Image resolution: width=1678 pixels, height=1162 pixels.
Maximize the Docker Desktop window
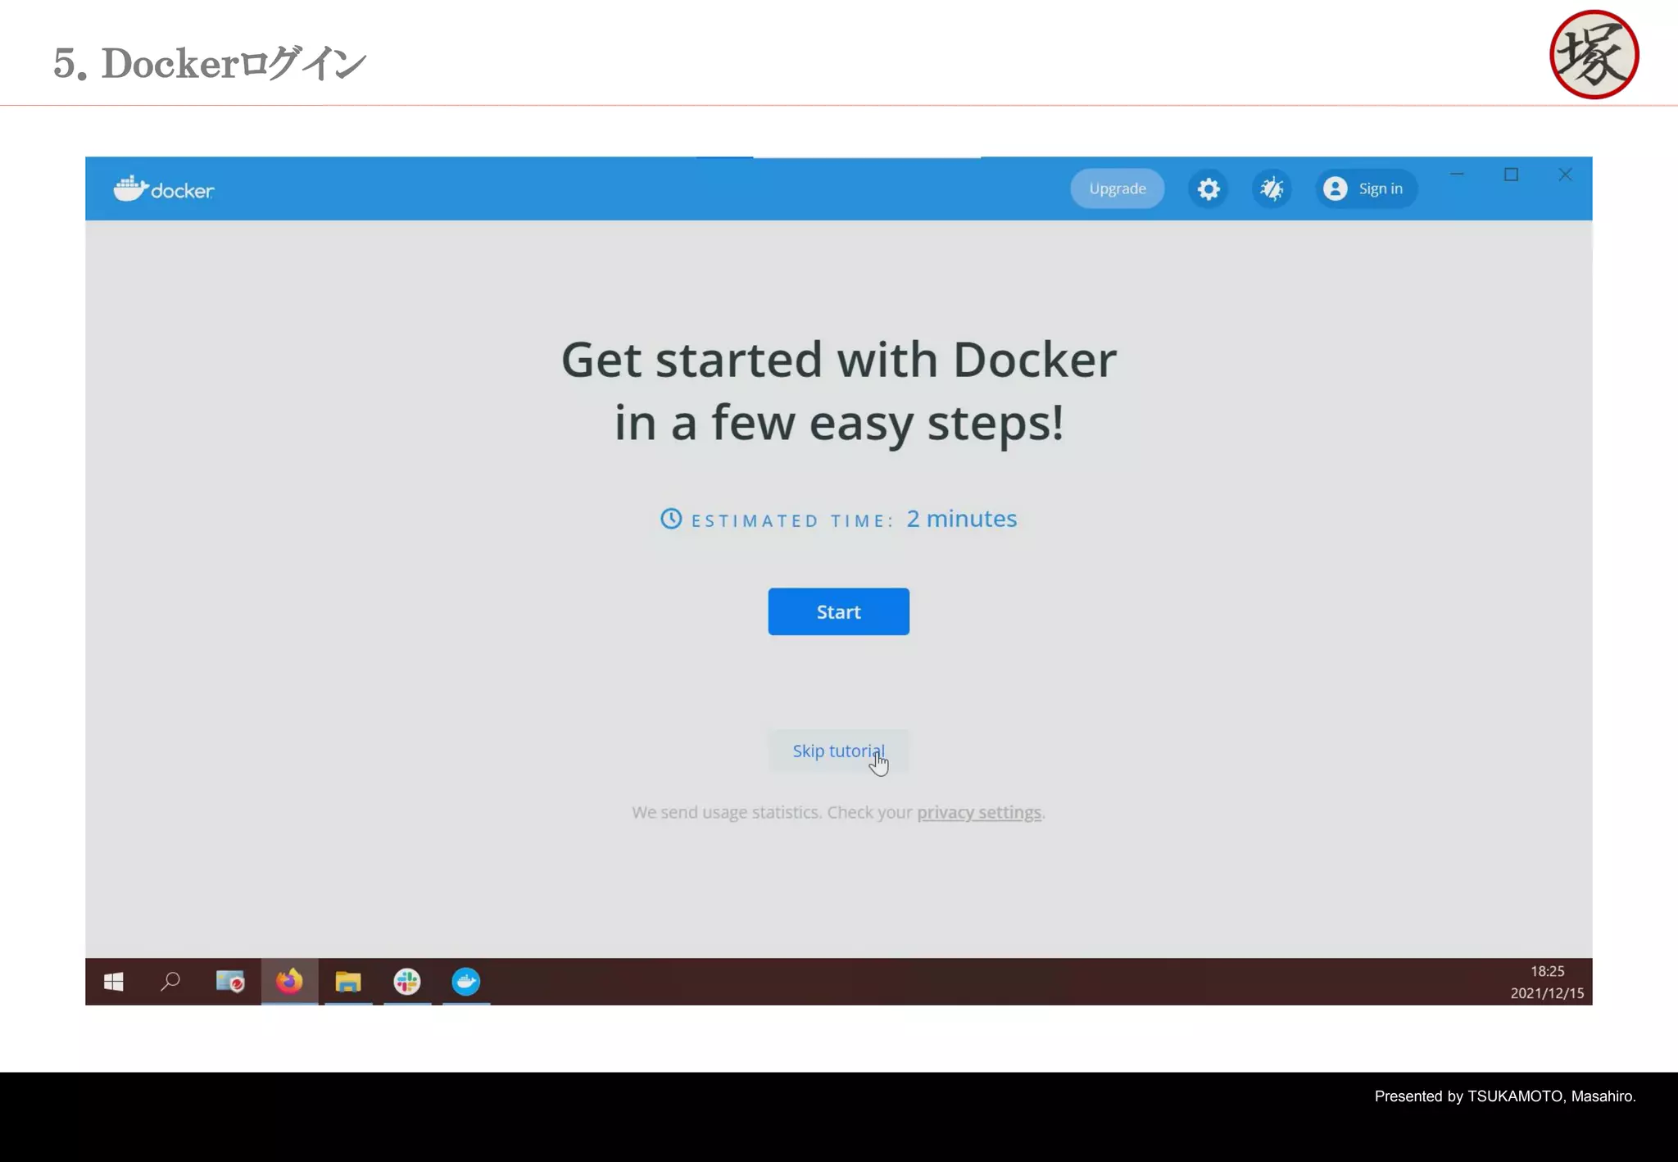1511,175
